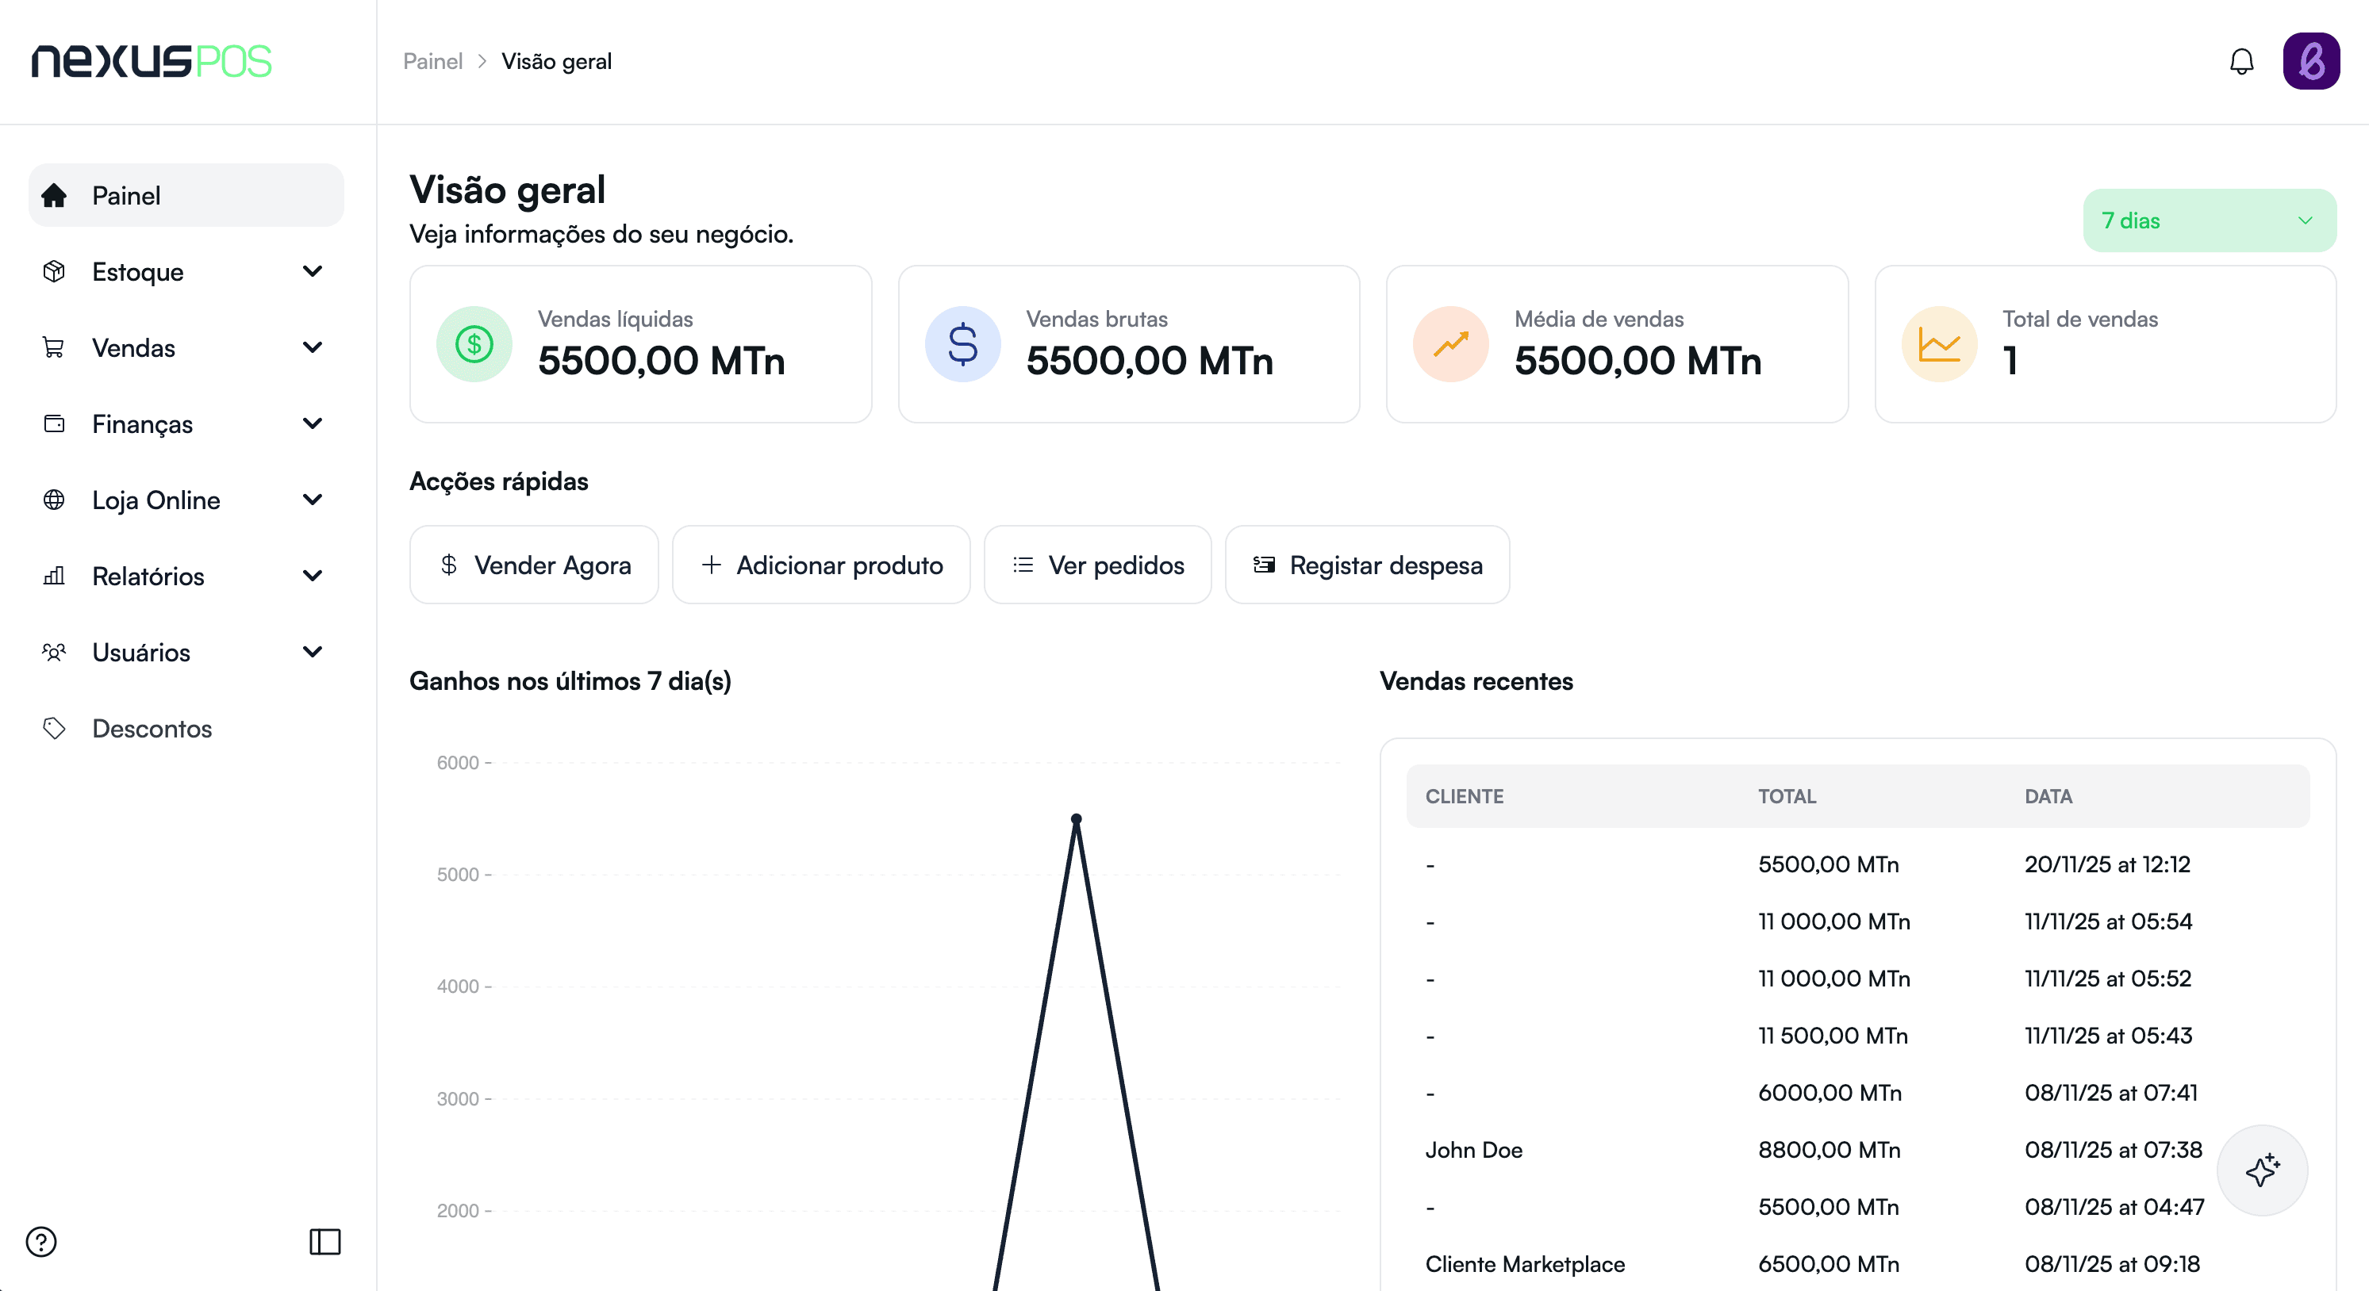Open the 7 dias period dropdown
Viewport: 2369px width, 1291px height.
point(2208,220)
